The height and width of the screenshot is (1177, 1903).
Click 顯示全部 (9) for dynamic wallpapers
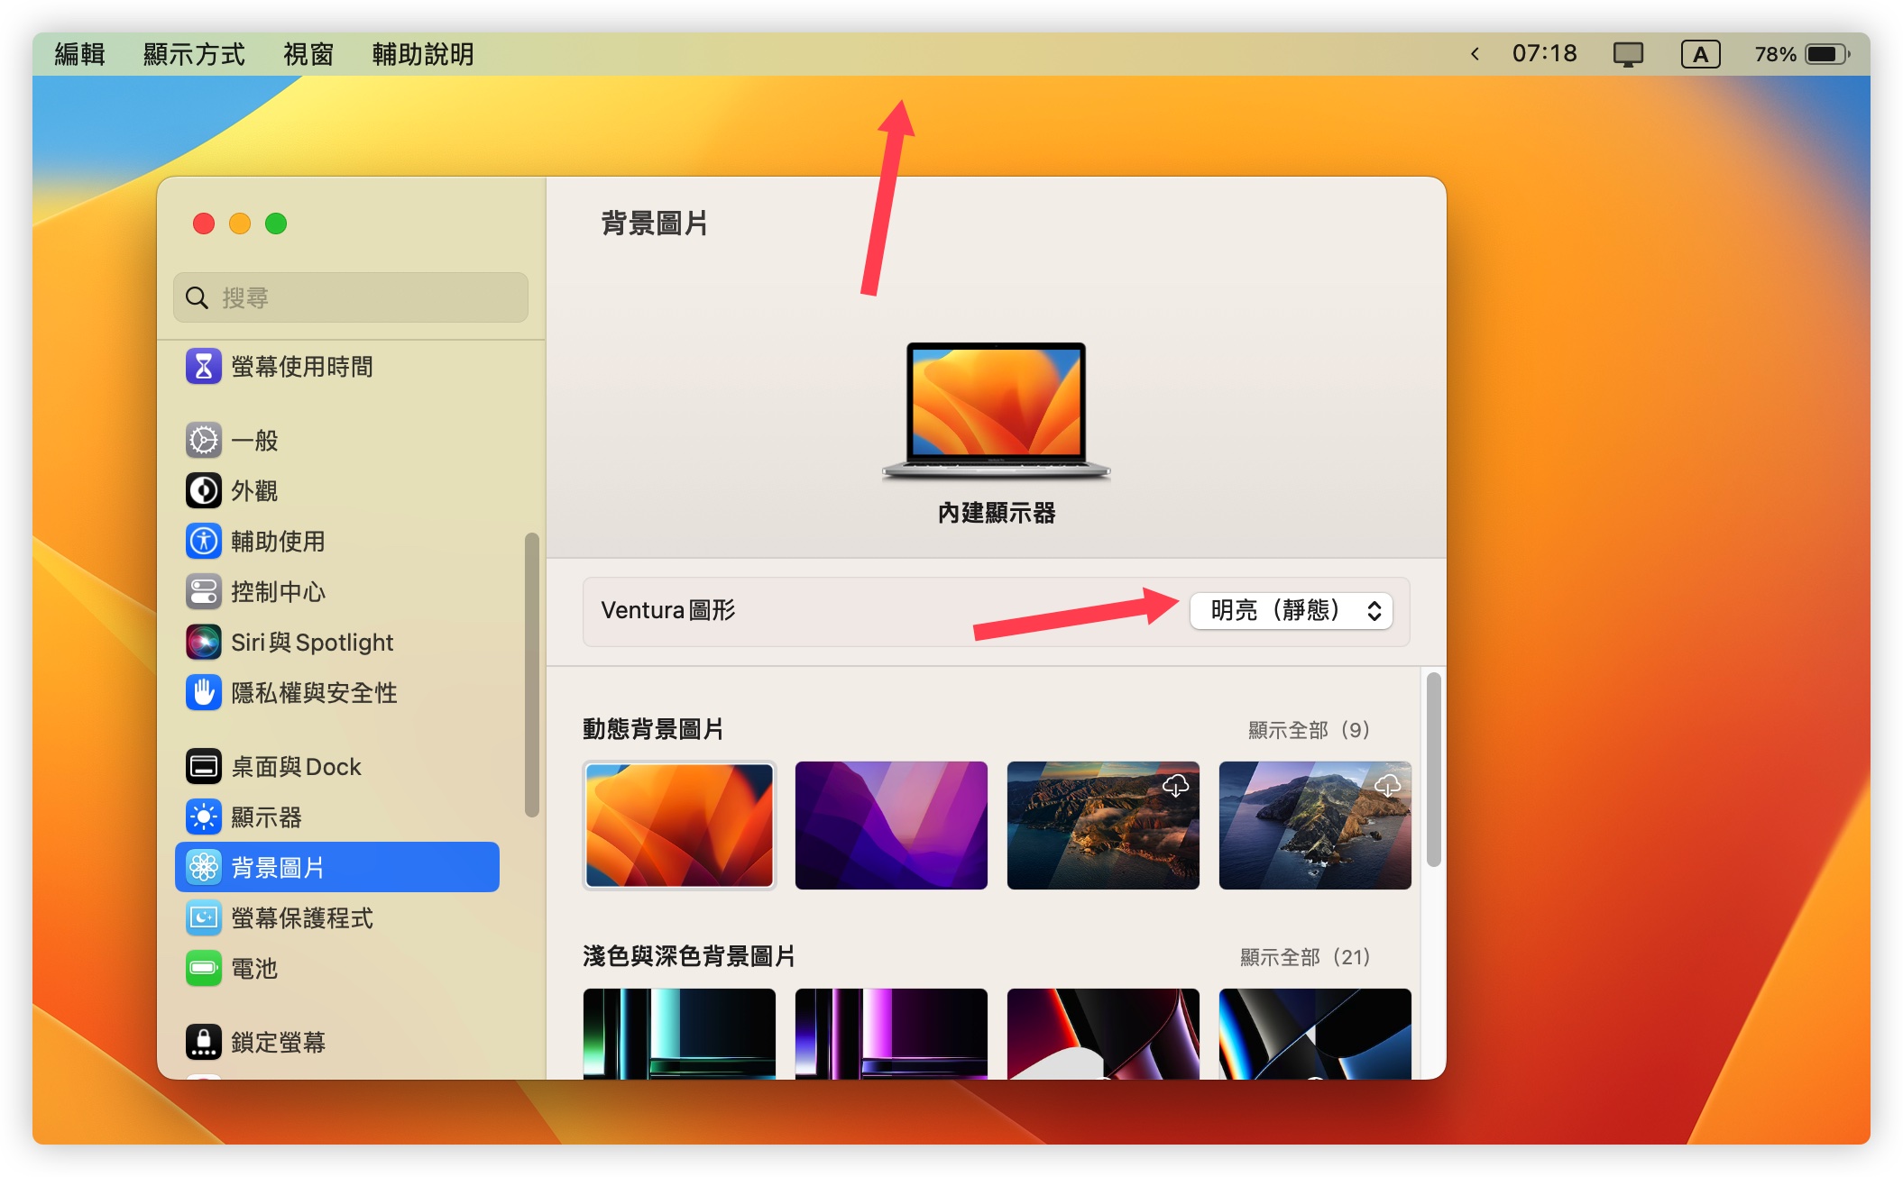1310,730
